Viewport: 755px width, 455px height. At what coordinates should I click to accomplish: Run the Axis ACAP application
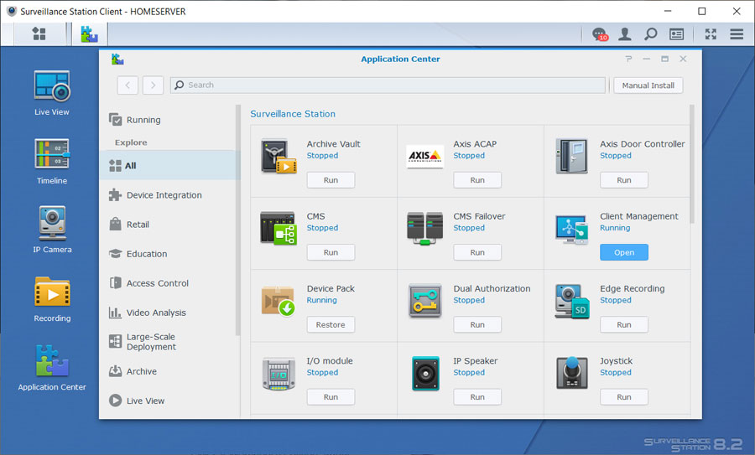[x=477, y=180]
